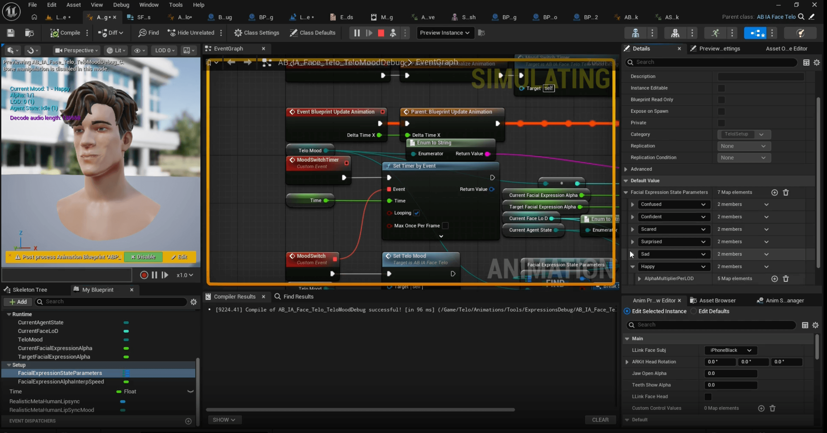This screenshot has height=433, width=827.
Task: Go back in graph navigation history
Action: pos(231,62)
